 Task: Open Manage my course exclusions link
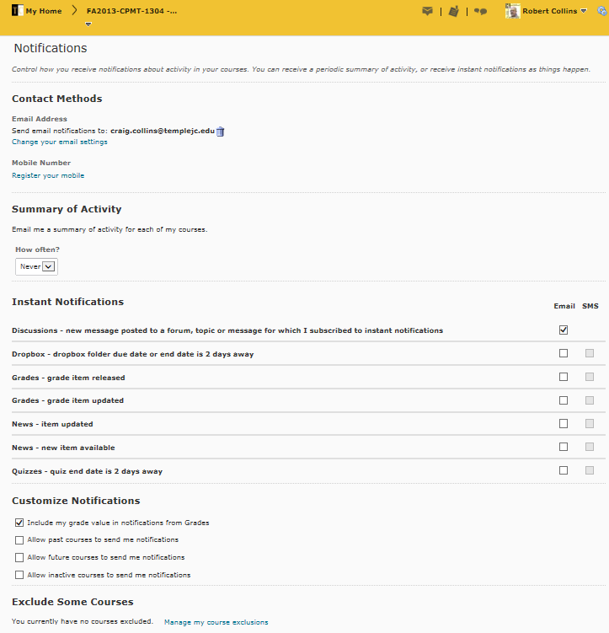(216, 622)
